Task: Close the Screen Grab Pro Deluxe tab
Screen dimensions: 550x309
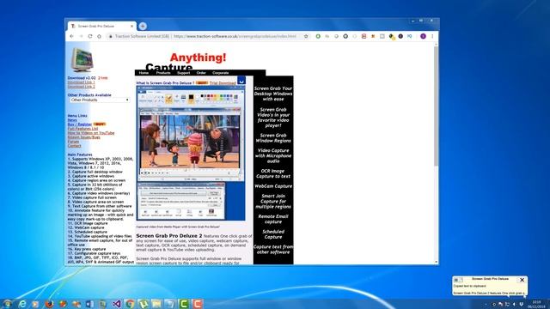Action: pyautogui.click(x=131, y=26)
